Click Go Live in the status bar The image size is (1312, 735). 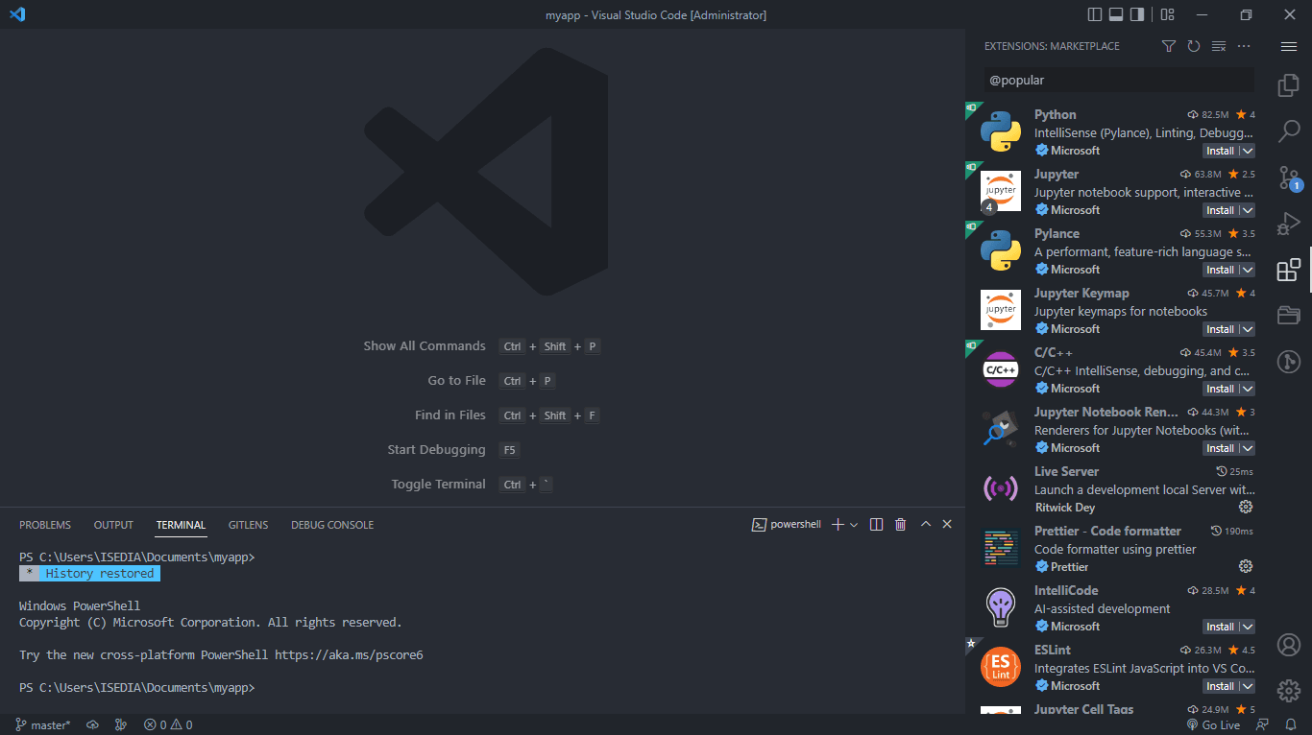tap(1213, 725)
